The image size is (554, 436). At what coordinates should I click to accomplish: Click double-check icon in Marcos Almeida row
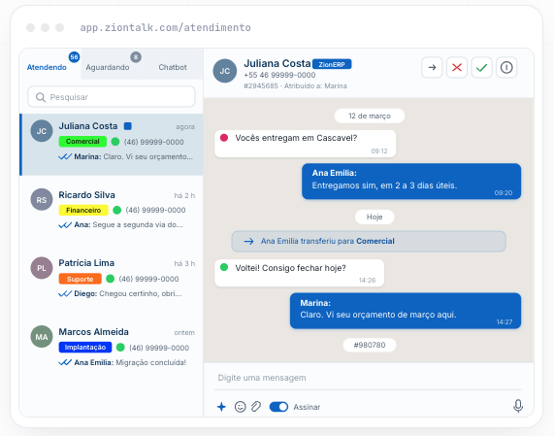click(x=65, y=362)
